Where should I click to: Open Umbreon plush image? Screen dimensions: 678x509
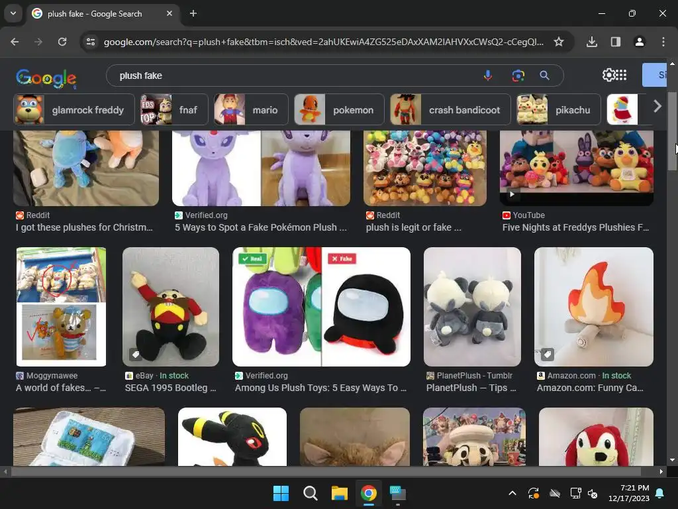point(232,437)
